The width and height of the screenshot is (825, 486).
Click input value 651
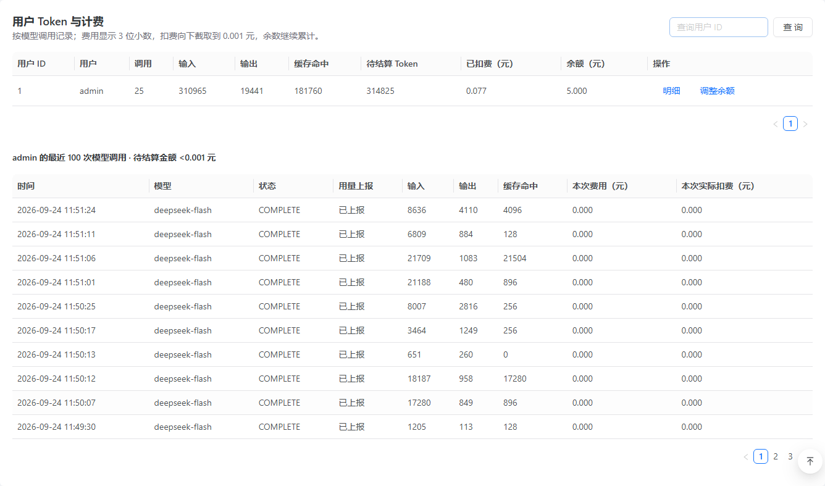click(414, 354)
